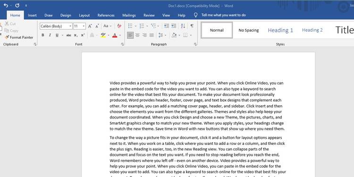
Task: Toggle Superscript formatting
Action: pos(83,35)
